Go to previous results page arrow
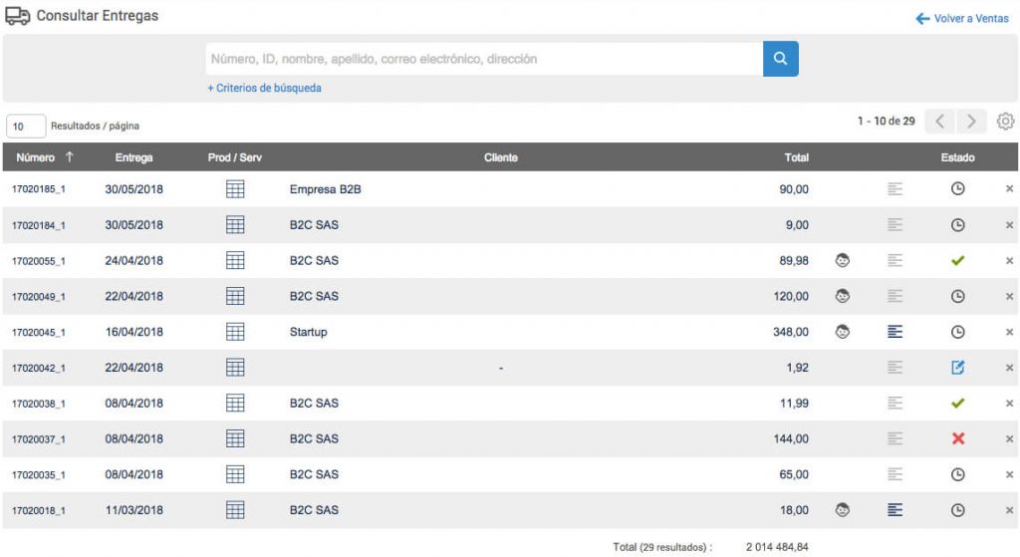The height and width of the screenshot is (557, 1020). tap(940, 122)
